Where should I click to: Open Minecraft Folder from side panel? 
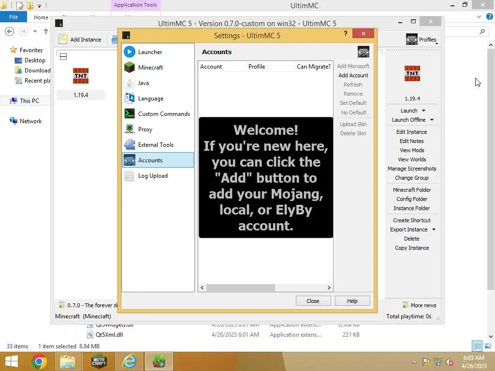coord(412,189)
